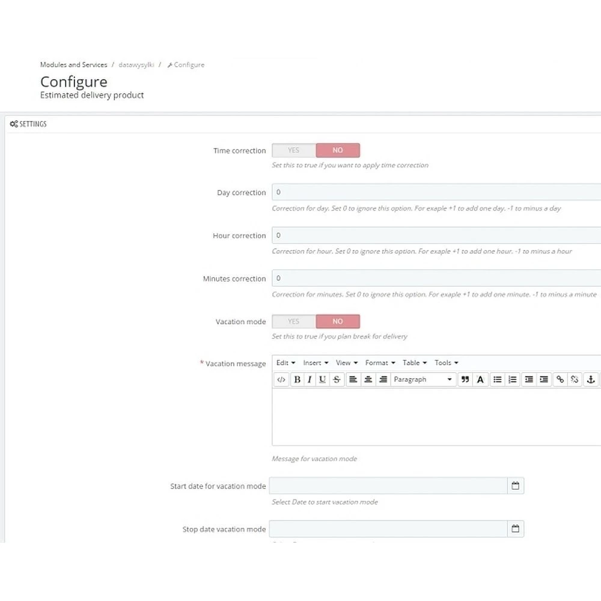Open the datawysylki breadcrumb link

(136, 65)
